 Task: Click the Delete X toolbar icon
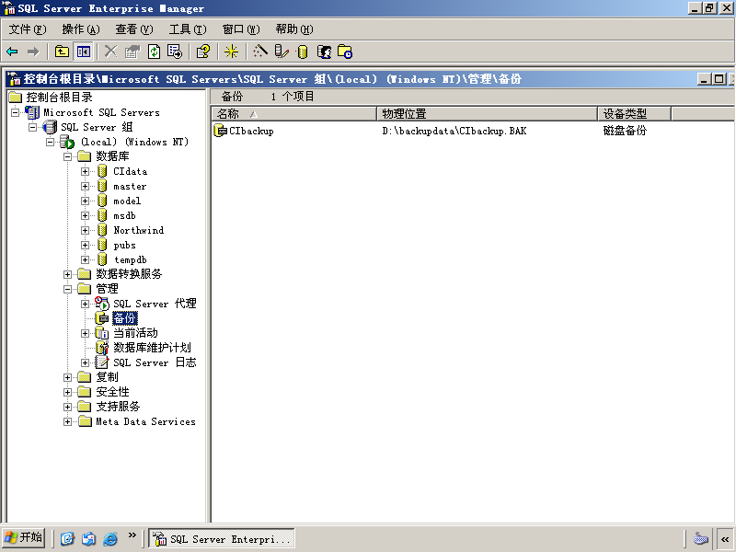110,52
